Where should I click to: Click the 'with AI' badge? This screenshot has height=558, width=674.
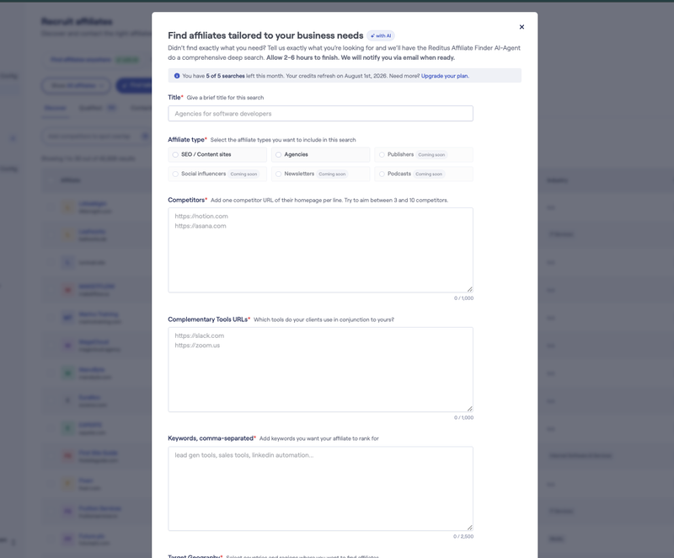[381, 35]
